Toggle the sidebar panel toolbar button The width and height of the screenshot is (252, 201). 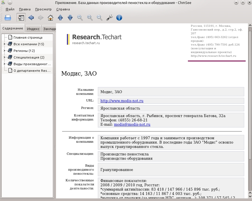(21, 18)
